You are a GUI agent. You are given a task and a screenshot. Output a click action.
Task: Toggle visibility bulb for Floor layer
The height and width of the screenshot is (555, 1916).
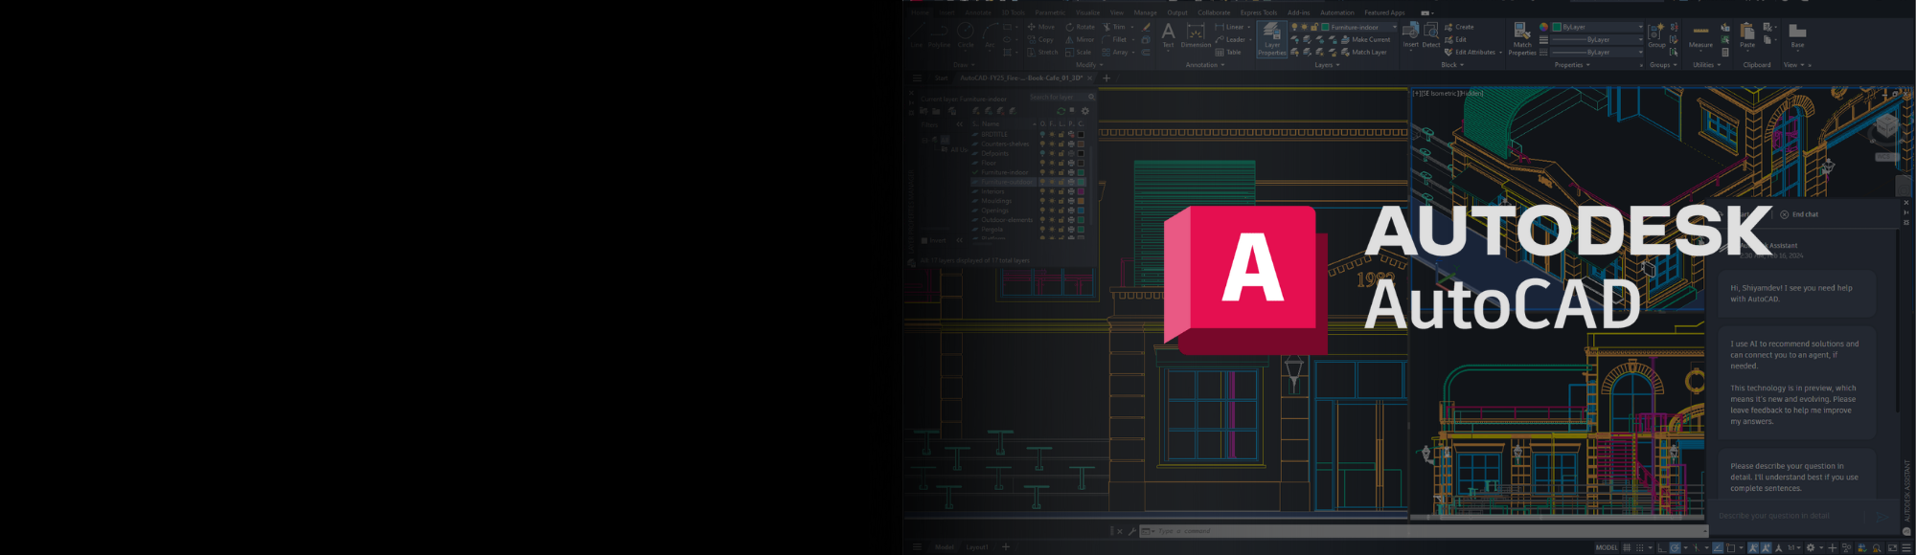pos(1042,163)
